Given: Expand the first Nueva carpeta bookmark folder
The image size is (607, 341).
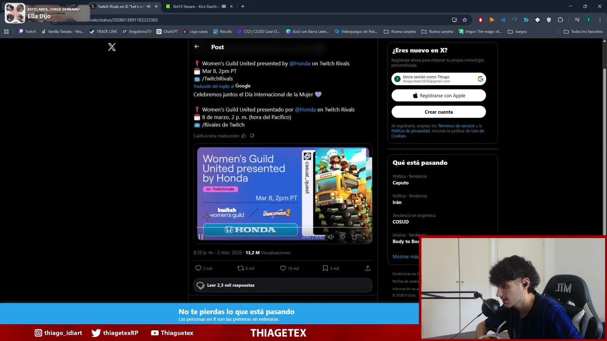Looking at the screenshot, I should 399,32.
